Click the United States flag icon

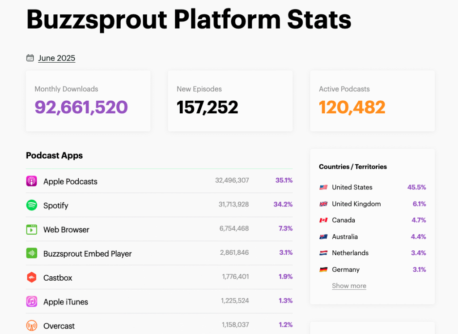[x=323, y=187]
